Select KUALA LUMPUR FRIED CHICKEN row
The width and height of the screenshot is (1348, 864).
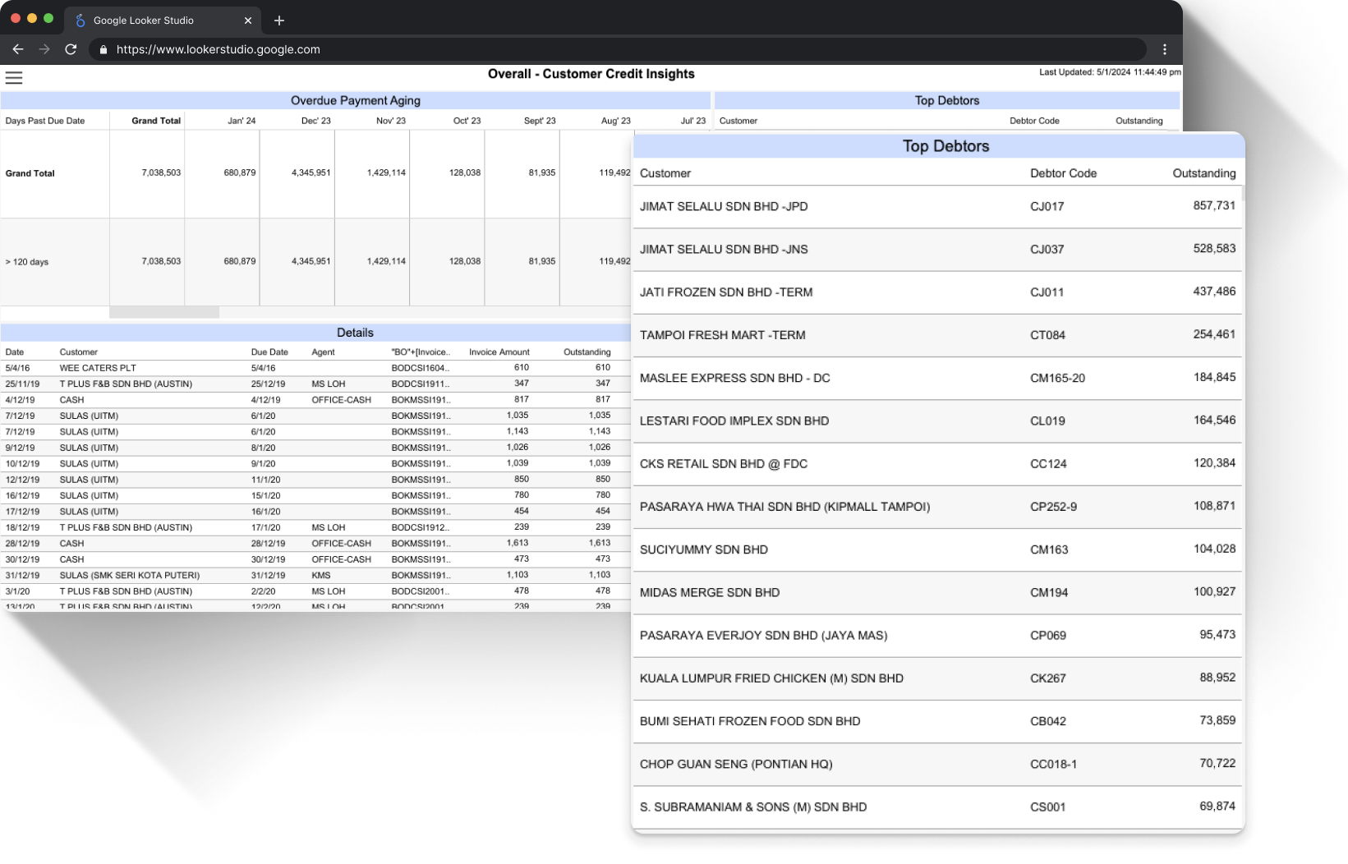pos(936,678)
